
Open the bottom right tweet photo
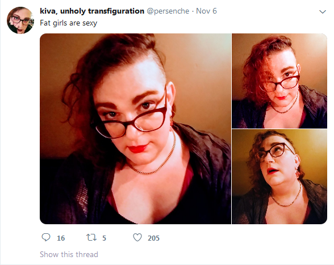coord(279,177)
